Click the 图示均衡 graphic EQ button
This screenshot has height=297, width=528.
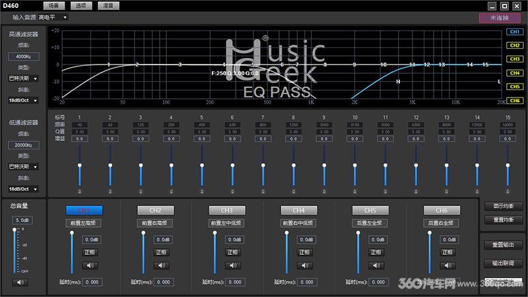point(504,206)
